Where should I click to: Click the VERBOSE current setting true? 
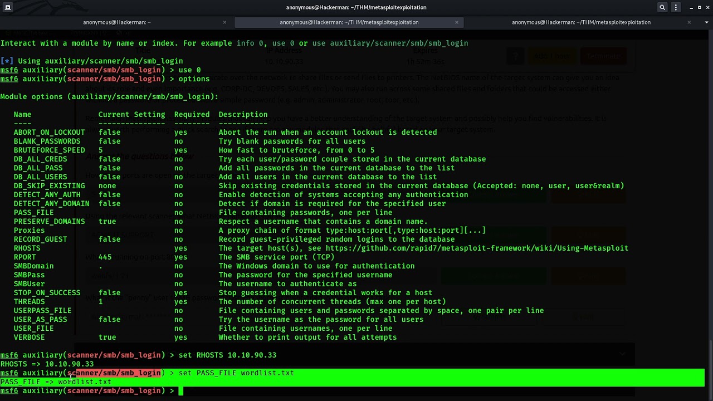(107, 338)
